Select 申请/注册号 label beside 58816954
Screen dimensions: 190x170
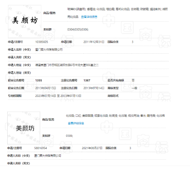coord(15,148)
